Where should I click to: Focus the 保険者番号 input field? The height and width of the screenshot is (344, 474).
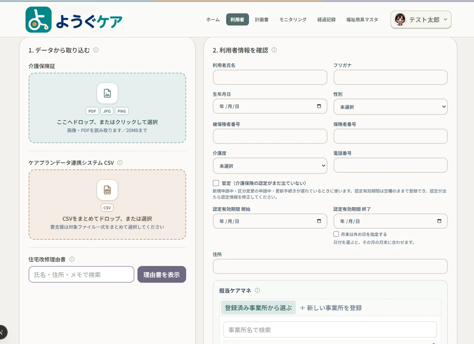point(391,136)
